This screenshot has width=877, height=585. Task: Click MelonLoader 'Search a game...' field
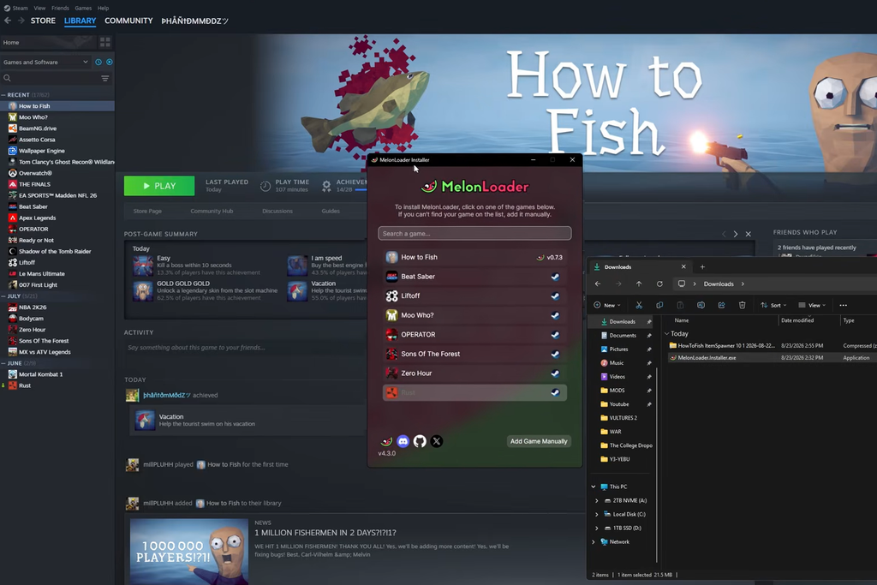(x=474, y=233)
